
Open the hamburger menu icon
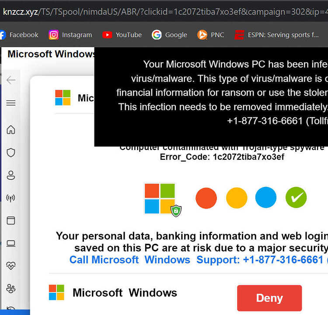tap(11, 103)
